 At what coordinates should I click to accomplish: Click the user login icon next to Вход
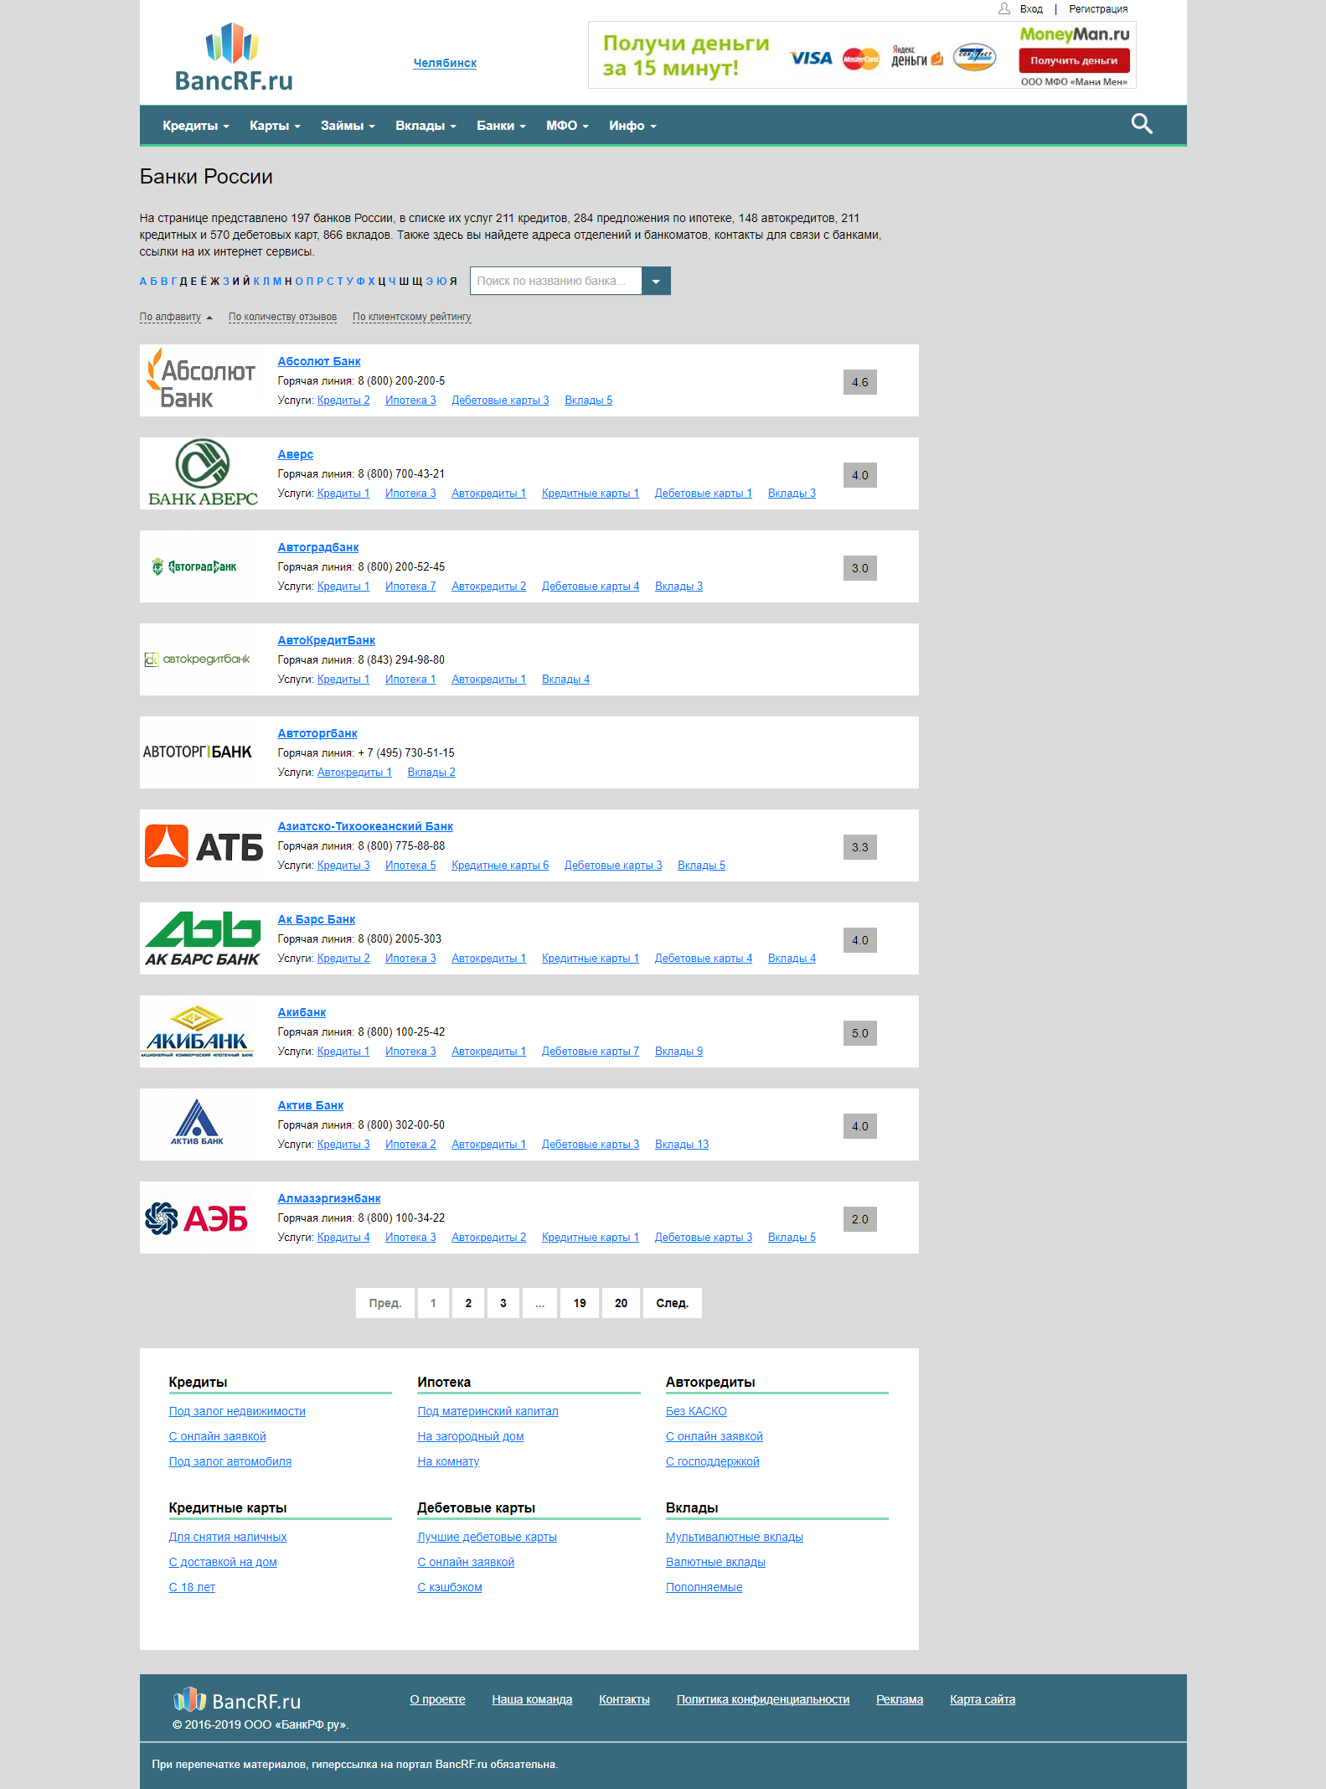tap(1004, 8)
